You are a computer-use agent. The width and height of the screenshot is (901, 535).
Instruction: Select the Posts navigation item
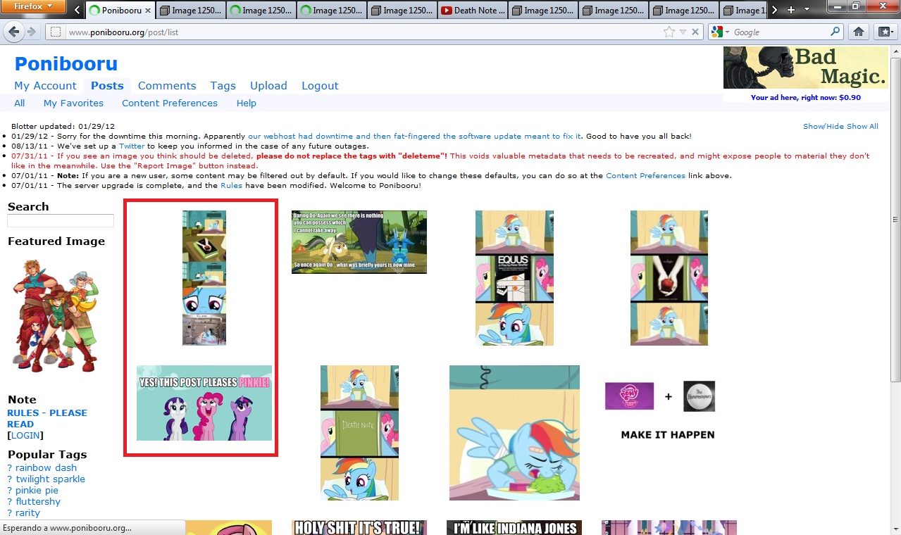pos(107,85)
